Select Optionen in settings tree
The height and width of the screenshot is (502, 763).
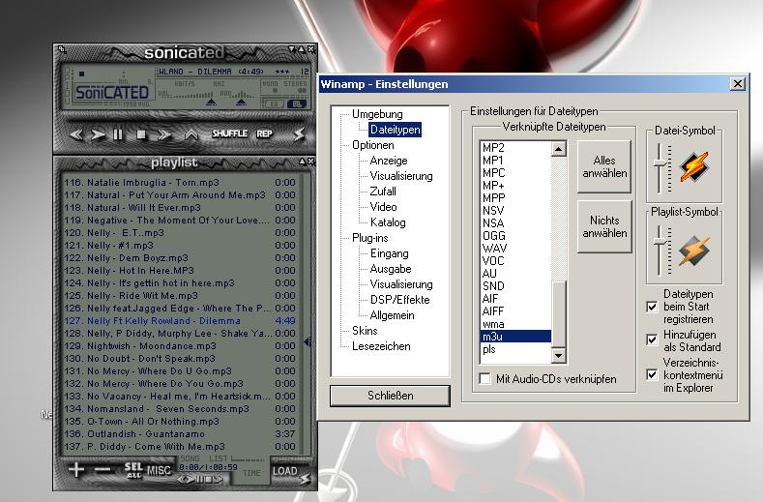click(372, 145)
